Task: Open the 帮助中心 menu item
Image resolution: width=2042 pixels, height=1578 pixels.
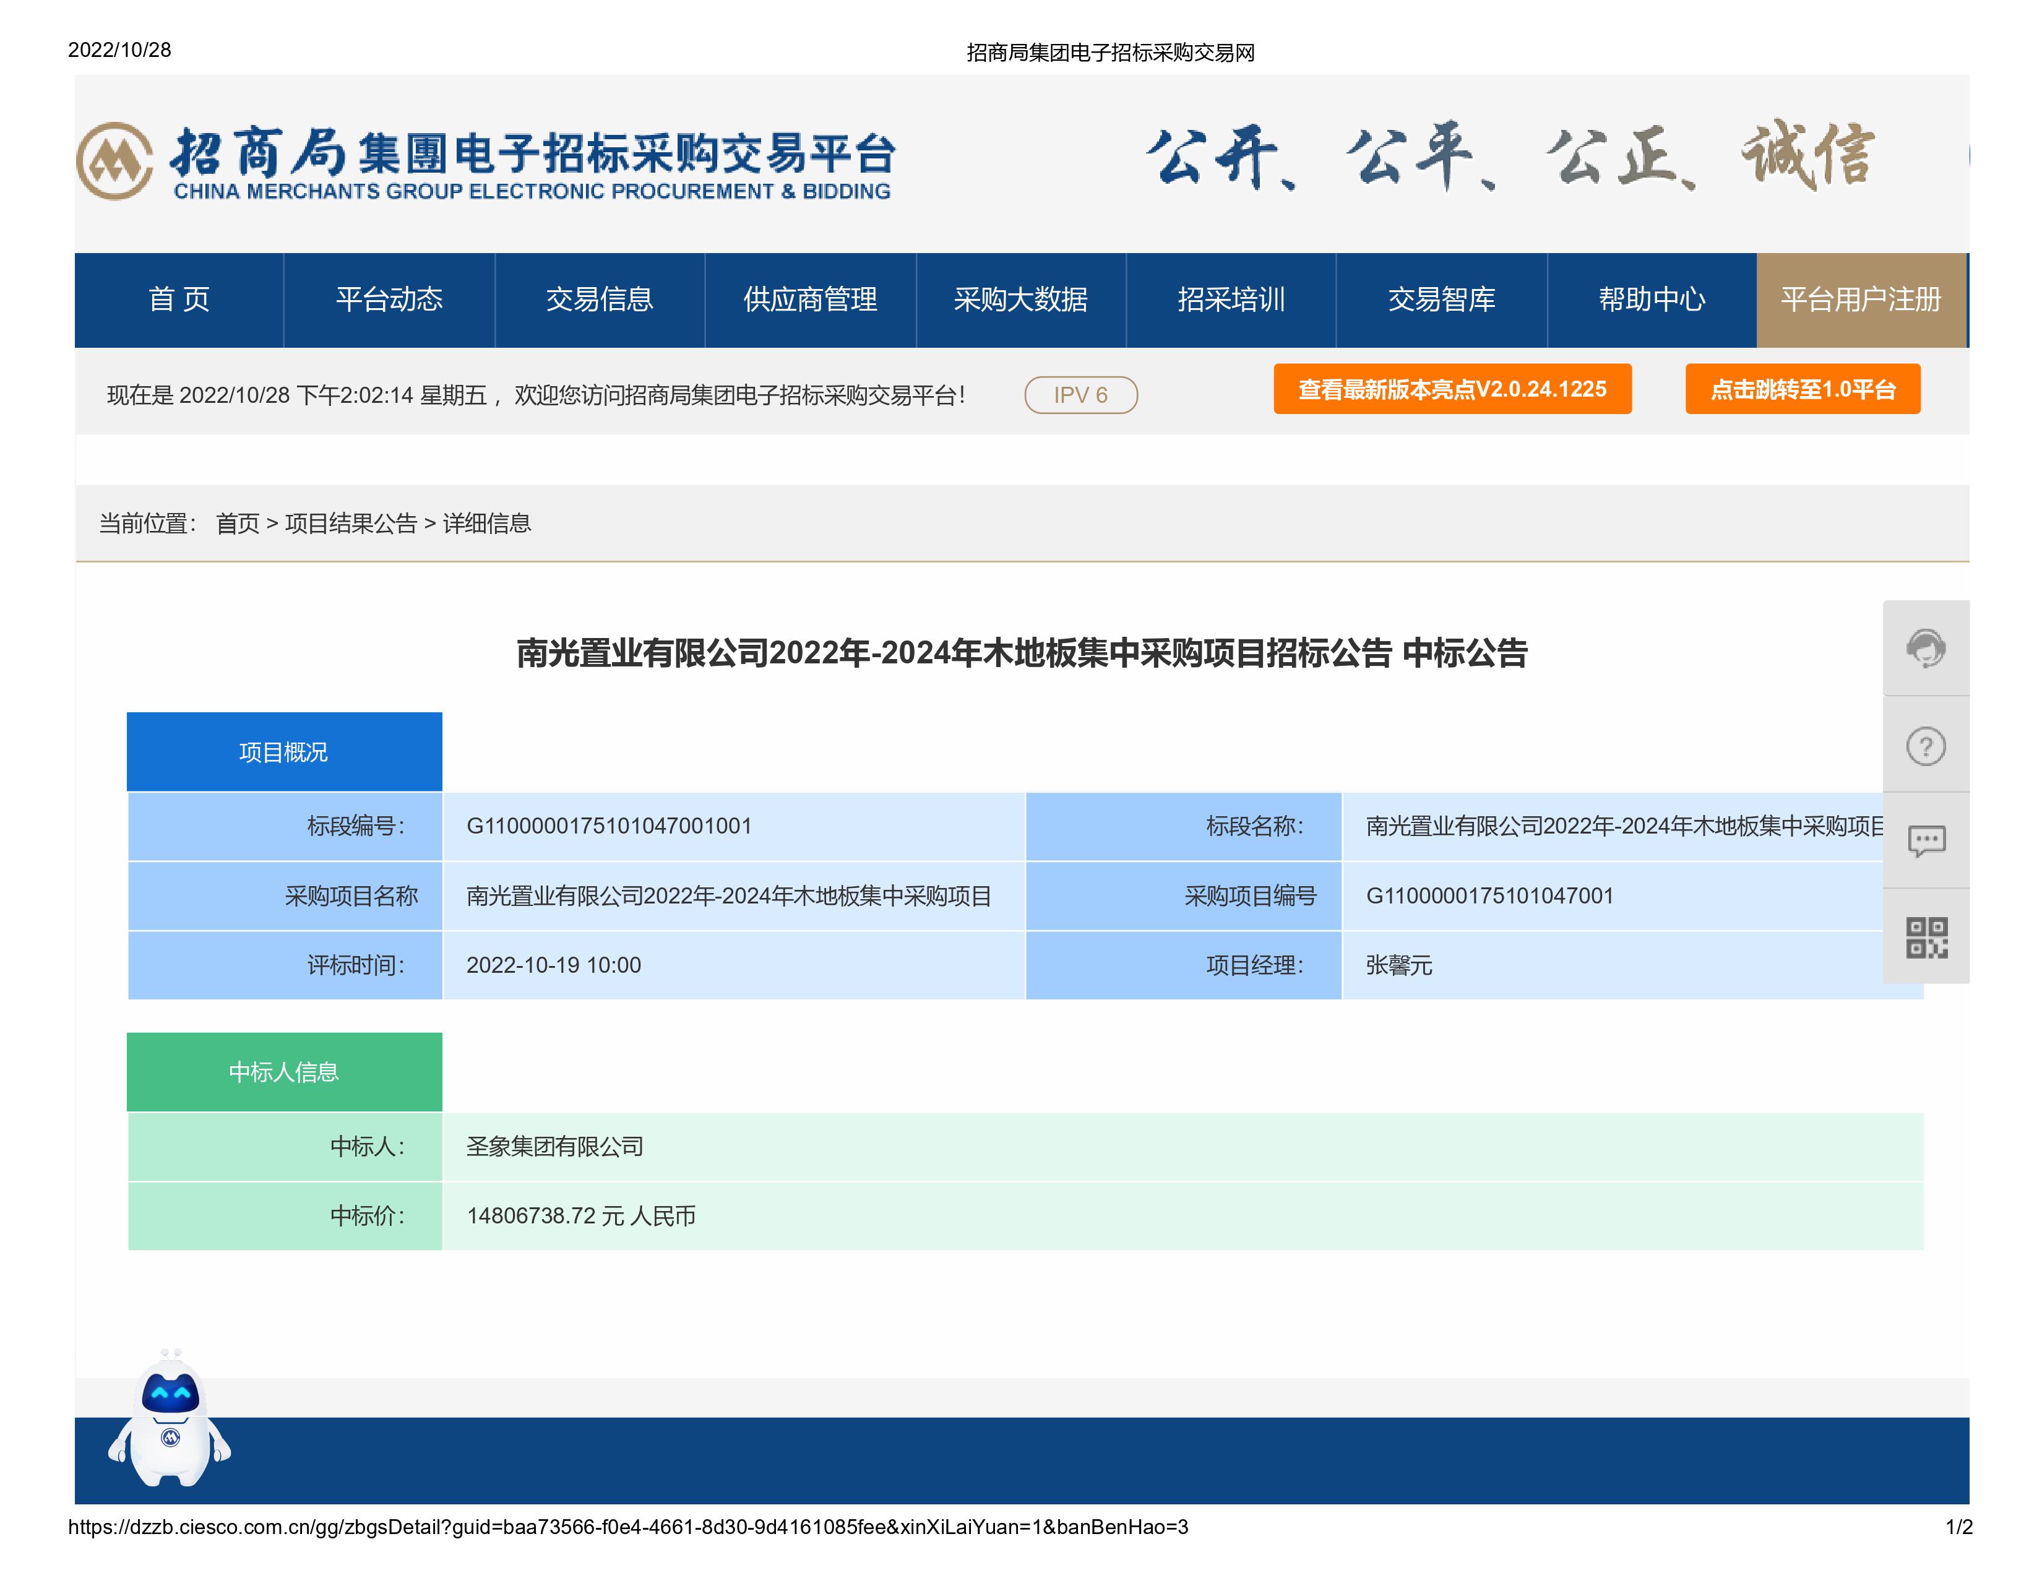Action: [x=1651, y=299]
